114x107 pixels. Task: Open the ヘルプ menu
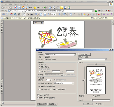(x=33, y=4)
